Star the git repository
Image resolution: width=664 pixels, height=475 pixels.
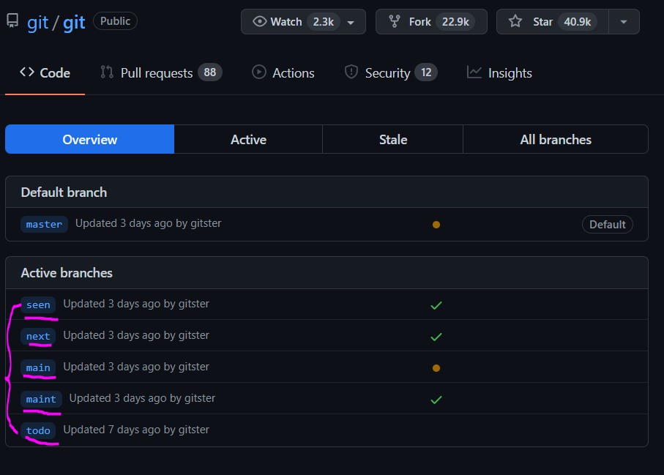pyautogui.click(x=552, y=22)
